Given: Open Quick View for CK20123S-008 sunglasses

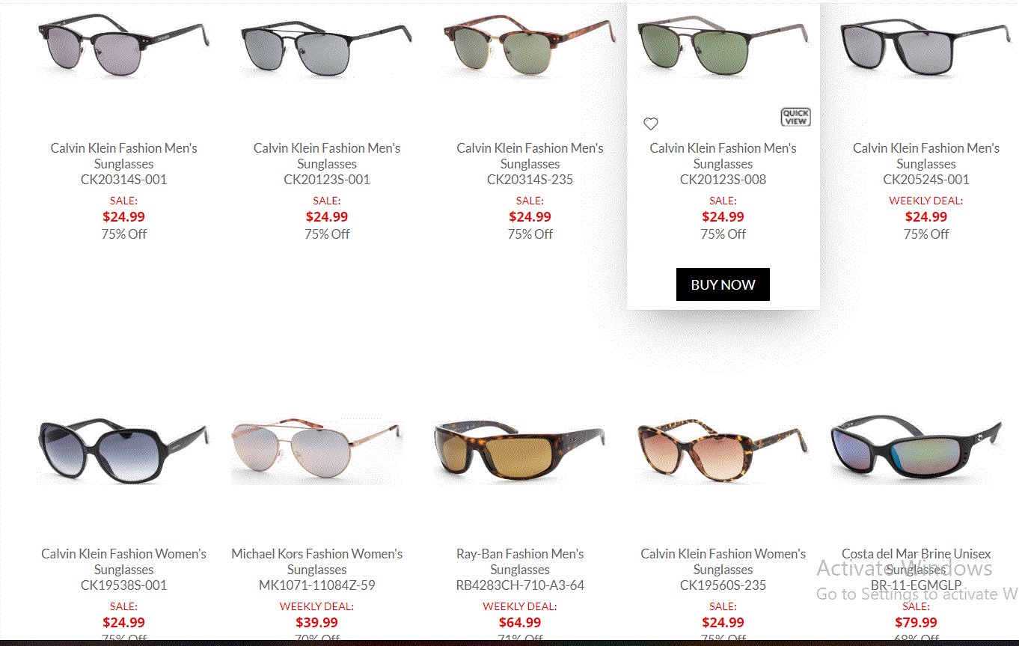Looking at the screenshot, I should pyautogui.click(x=795, y=117).
